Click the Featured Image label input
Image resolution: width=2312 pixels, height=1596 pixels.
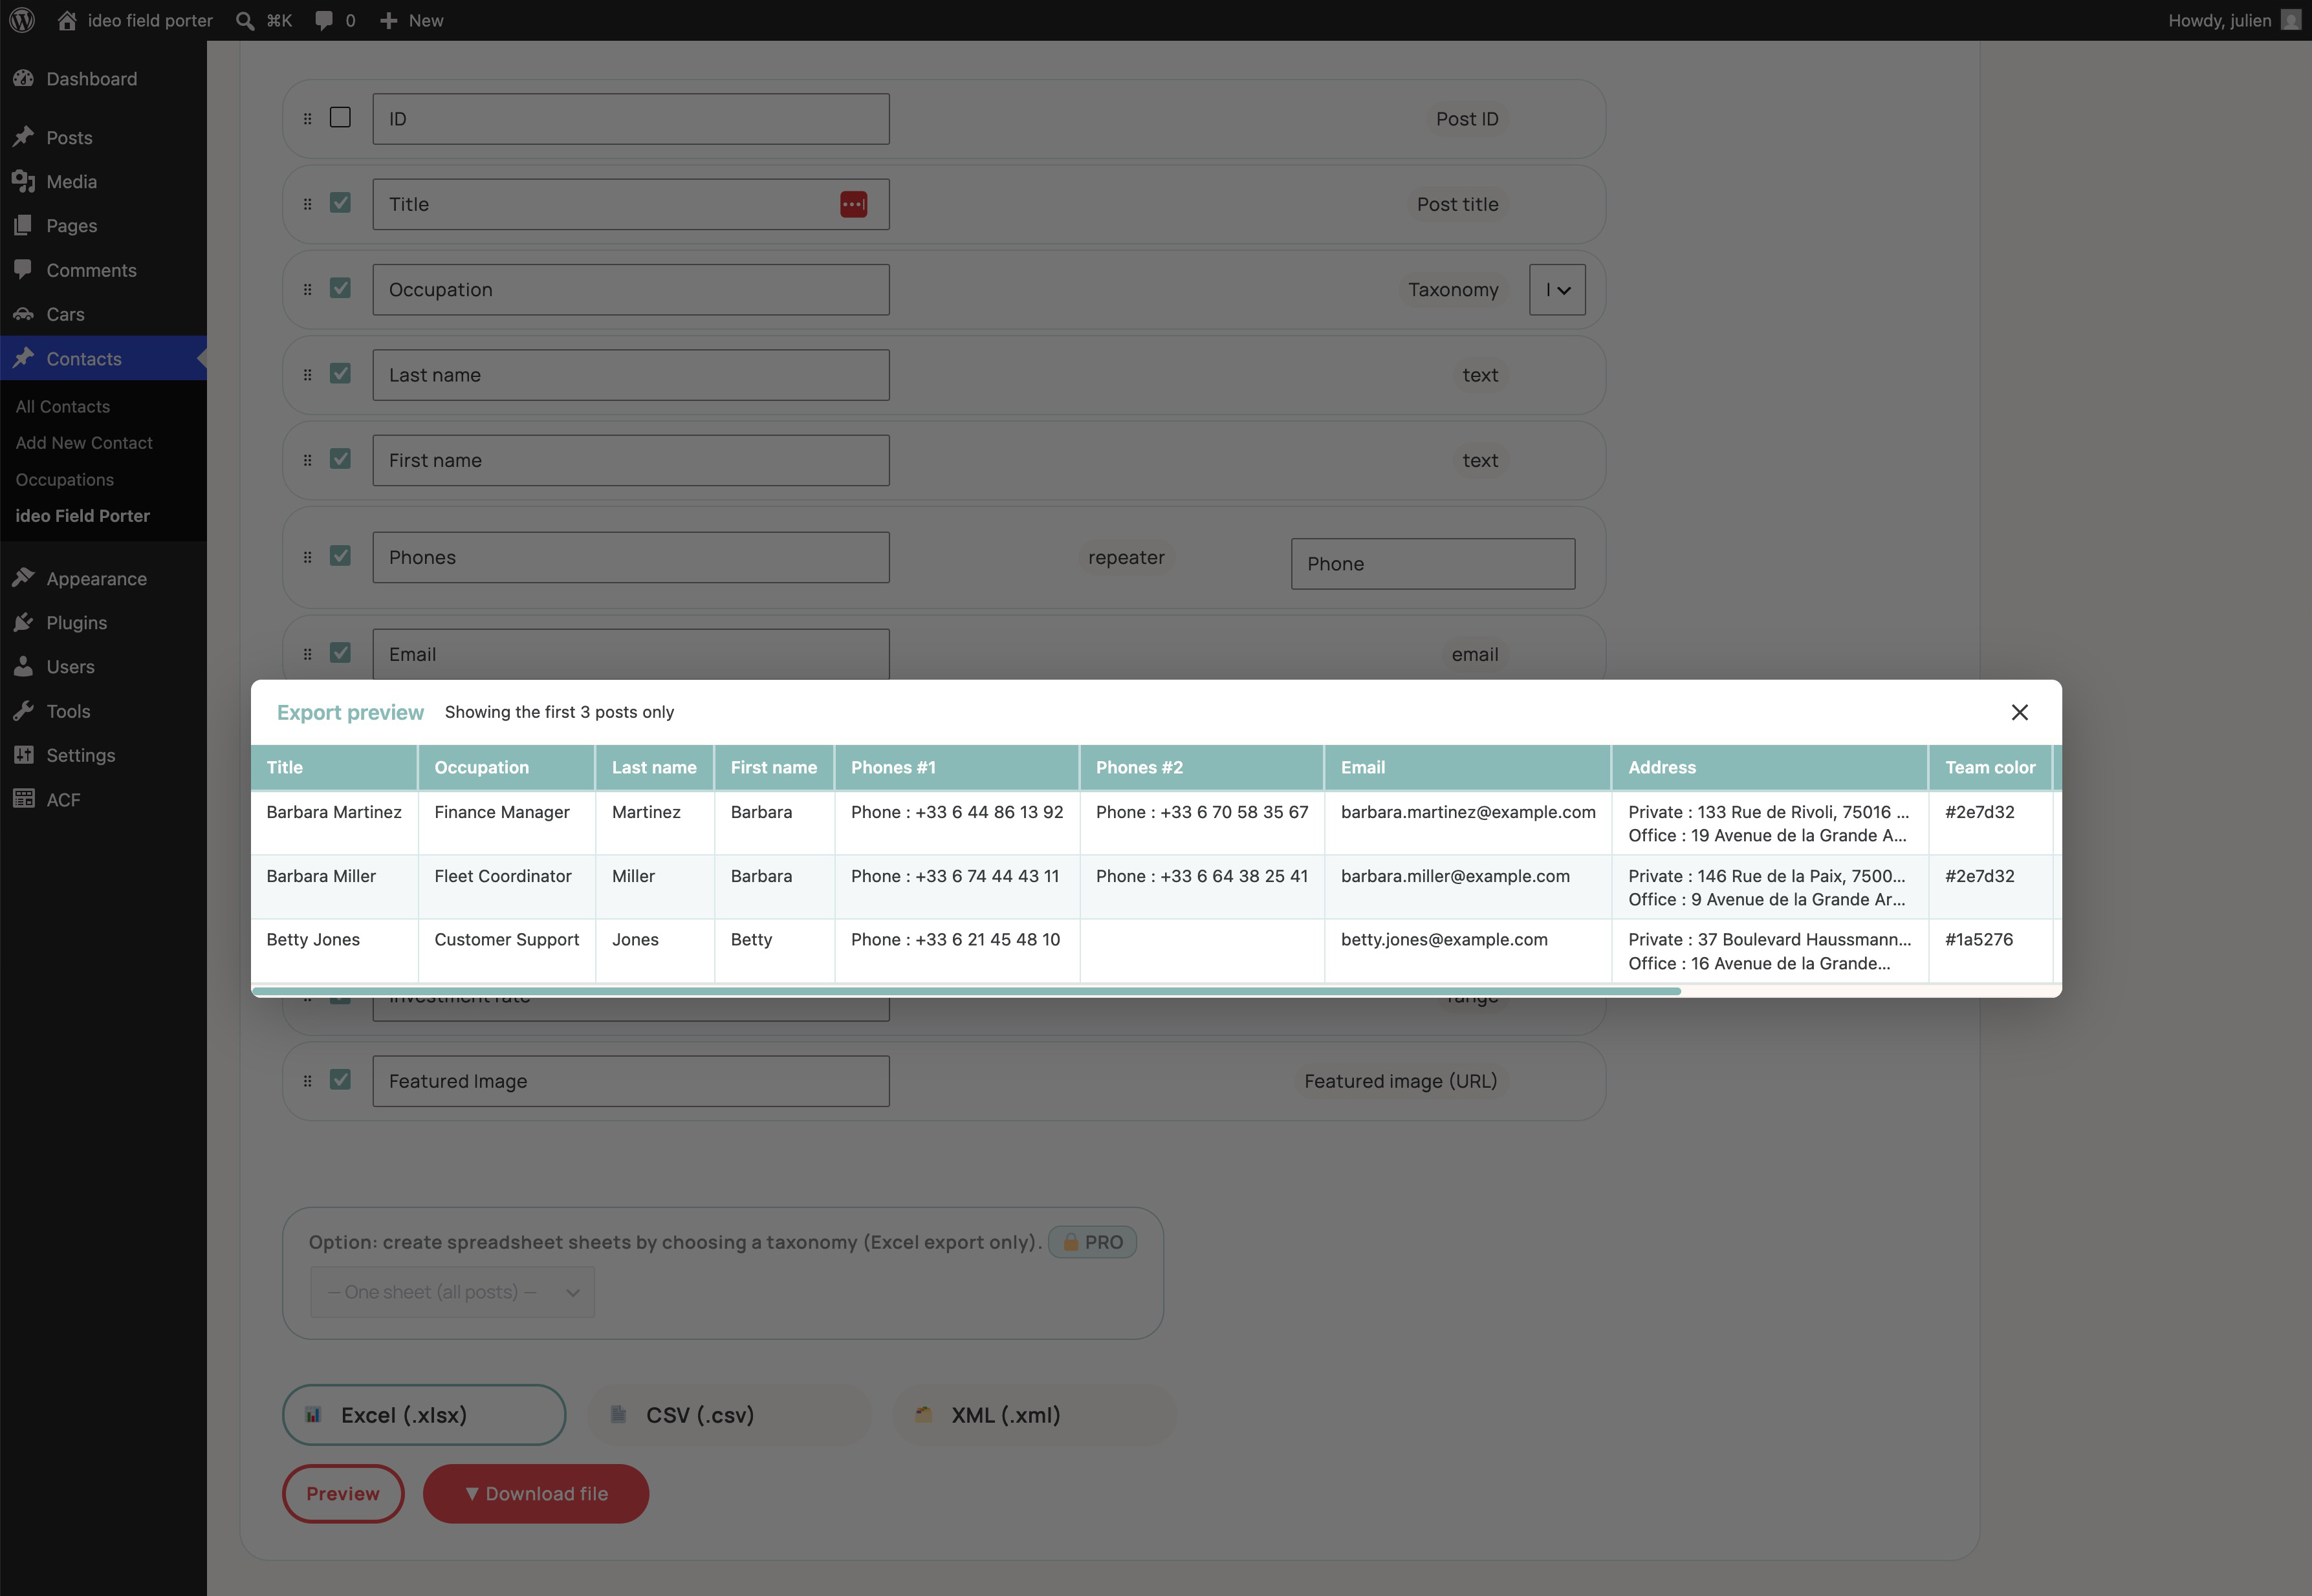click(x=631, y=1081)
